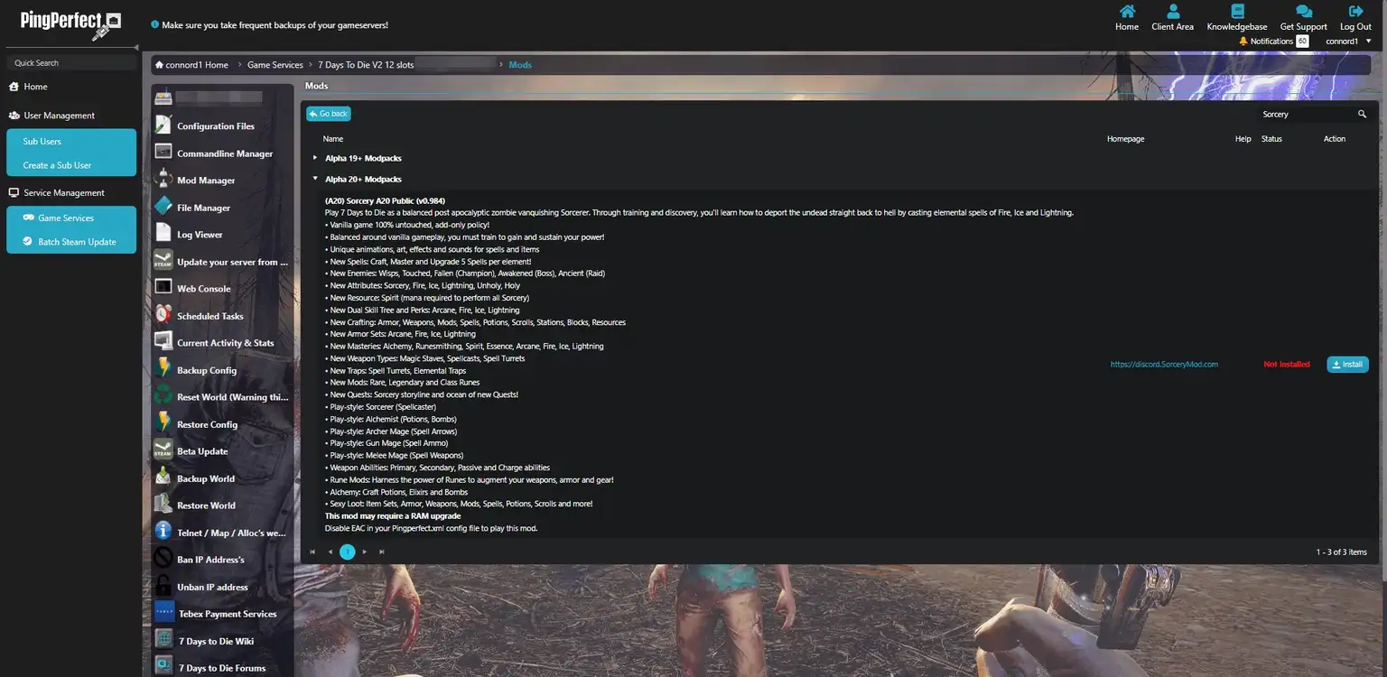Select Game Services in the sidebar
Viewport: 1387px width, 677px height.
coord(65,218)
